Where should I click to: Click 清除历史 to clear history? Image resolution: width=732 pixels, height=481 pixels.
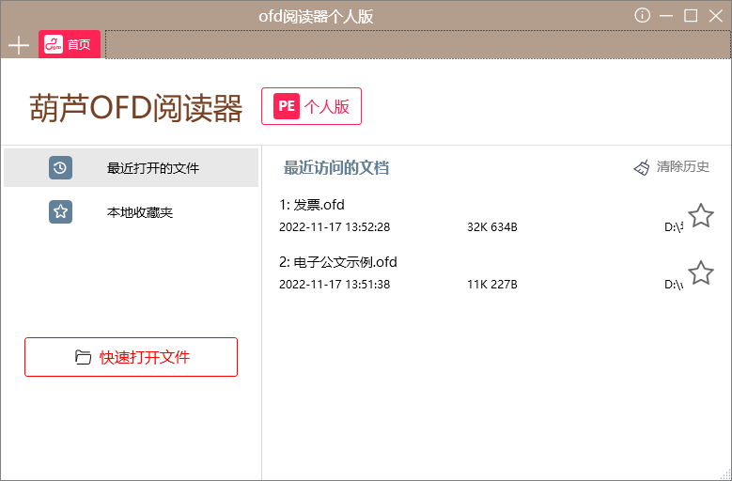(x=682, y=167)
